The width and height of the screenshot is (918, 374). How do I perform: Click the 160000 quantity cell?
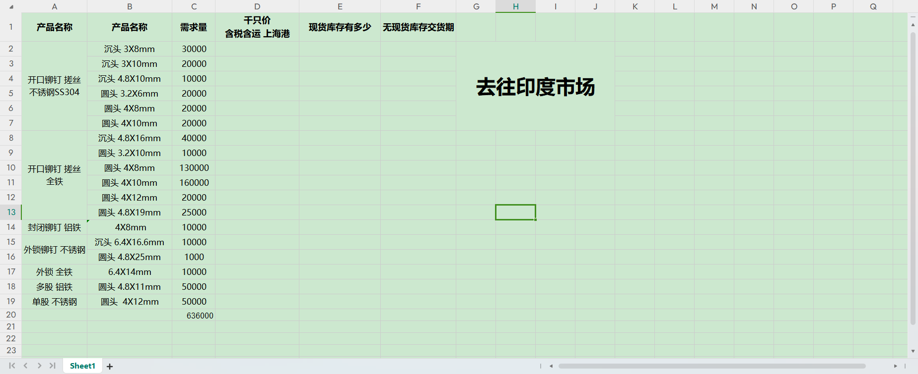click(x=194, y=183)
